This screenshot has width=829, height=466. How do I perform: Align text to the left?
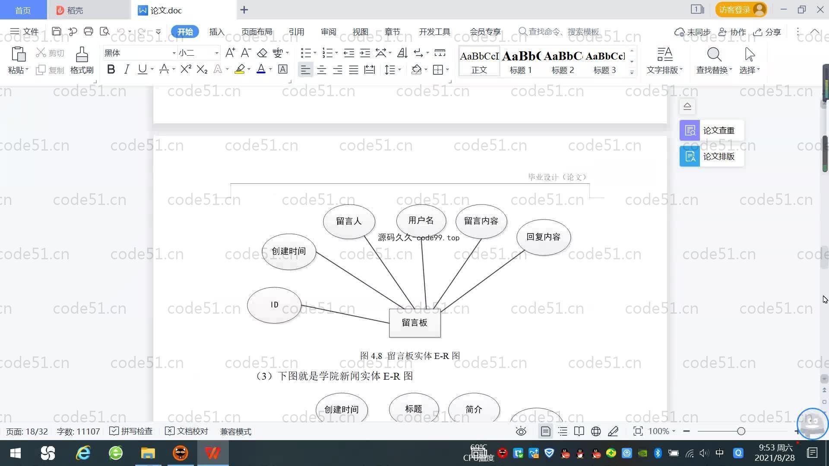point(305,69)
